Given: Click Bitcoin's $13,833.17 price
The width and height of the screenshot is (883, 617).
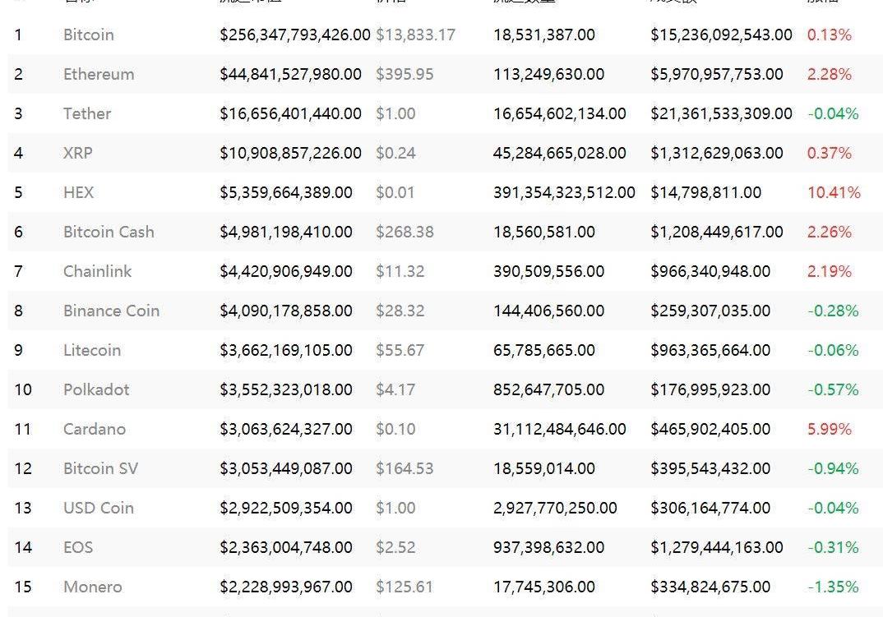Looking at the screenshot, I should [415, 35].
